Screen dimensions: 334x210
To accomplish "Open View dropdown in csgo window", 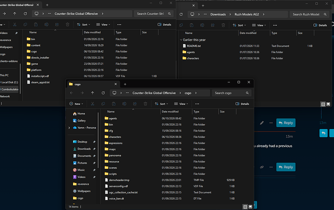I will pyautogui.click(x=181, y=104).
